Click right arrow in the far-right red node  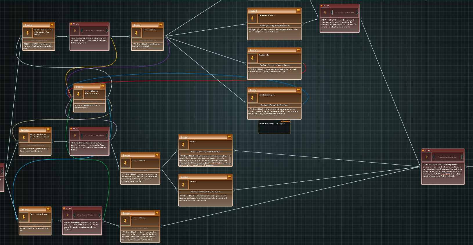[x=462, y=157]
